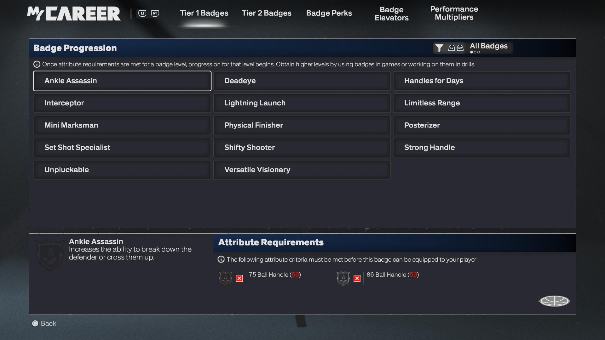Open the Badge Perks tab
Viewport: 605px width, 340px height.
pyautogui.click(x=329, y=13)
